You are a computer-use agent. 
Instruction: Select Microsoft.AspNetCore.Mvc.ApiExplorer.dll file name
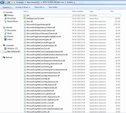43,100
